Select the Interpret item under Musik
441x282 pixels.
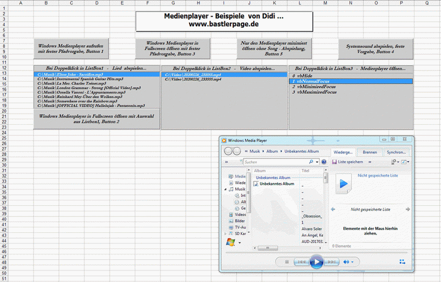point(240,195)
